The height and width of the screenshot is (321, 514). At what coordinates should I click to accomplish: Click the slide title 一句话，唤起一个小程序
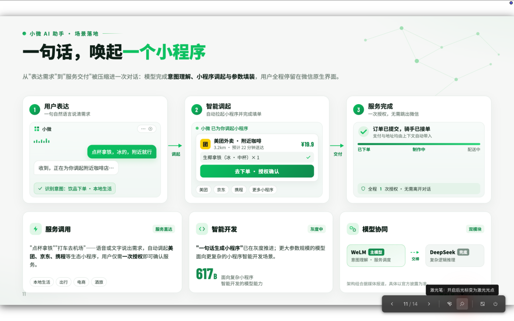pyautogui.click(x=114, y=52)
